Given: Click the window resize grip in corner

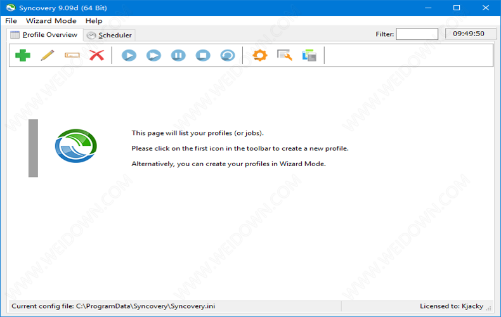Looking at the screenshot, I should pos(488,308).
